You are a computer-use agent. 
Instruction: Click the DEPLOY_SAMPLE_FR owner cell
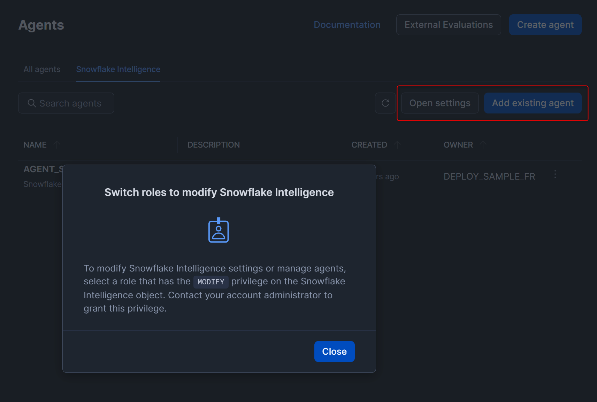(x=489, y=176)
